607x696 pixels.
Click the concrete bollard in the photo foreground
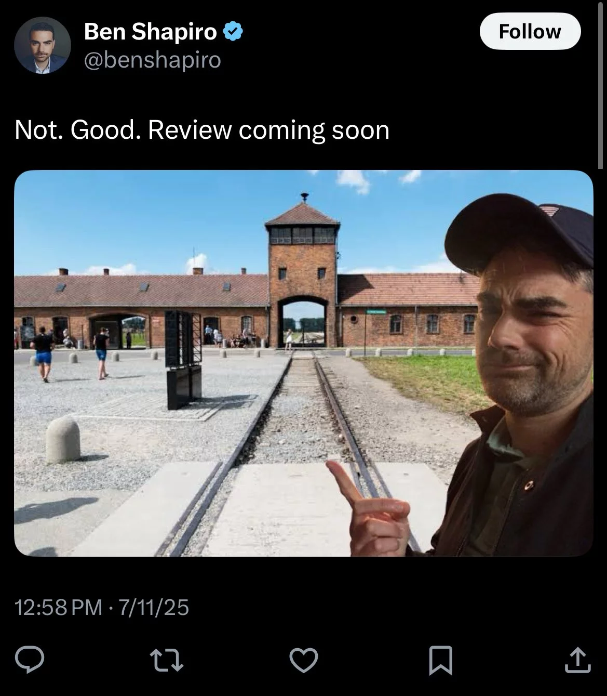coord(63,440)
